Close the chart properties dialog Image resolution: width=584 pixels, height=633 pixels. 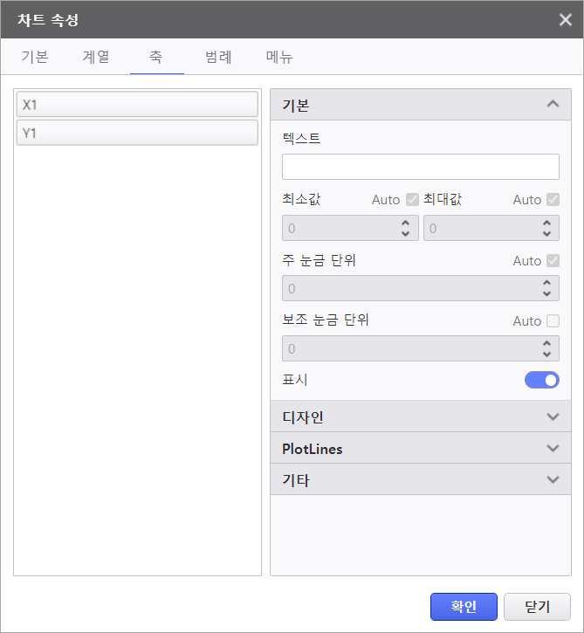coord(566,19)
